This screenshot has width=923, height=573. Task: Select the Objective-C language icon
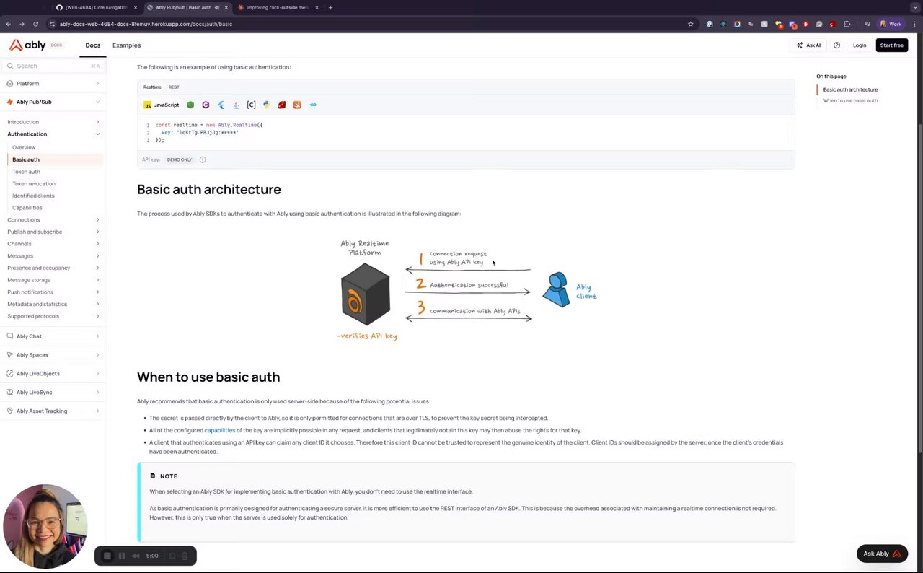(x=251, y=105)
